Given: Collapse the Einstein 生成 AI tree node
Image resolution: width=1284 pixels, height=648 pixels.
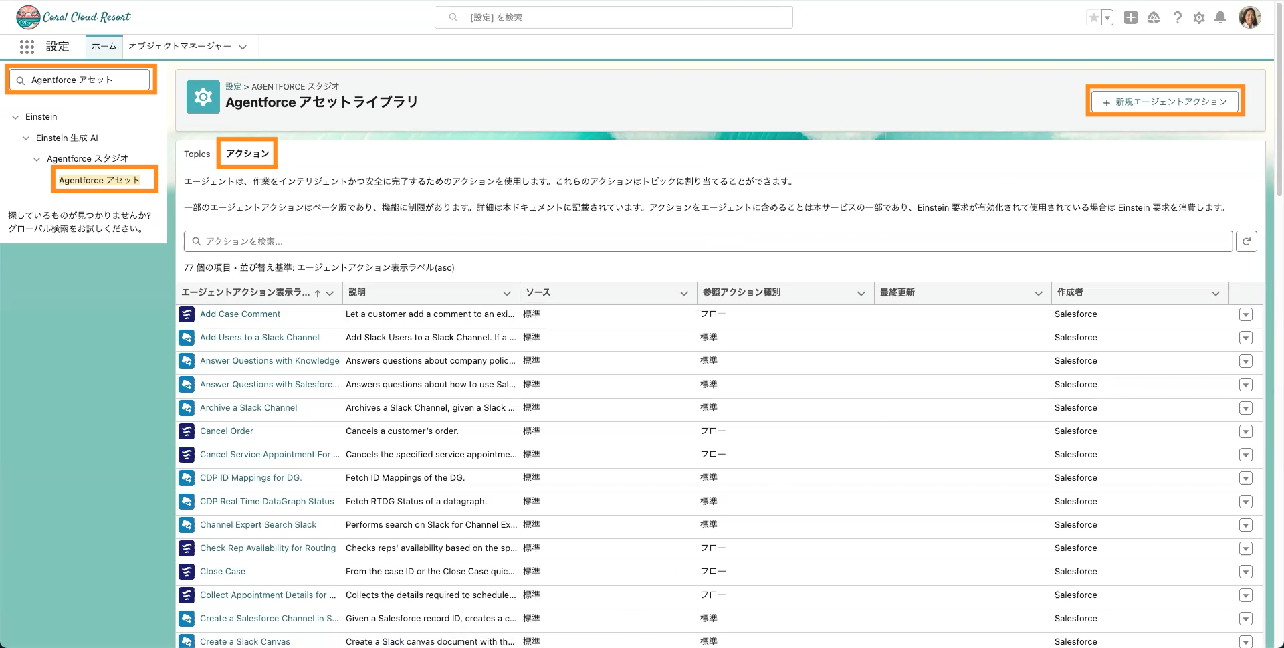Looking at the screenshot, I should pos(26,138).
